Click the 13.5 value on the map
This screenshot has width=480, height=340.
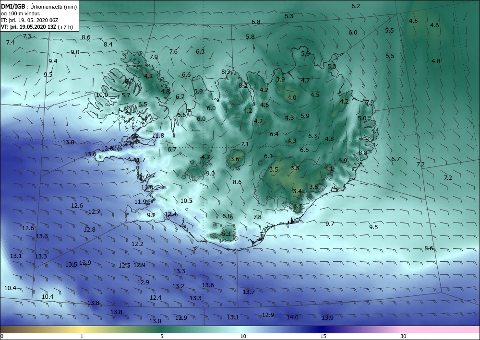click(71, 265)
